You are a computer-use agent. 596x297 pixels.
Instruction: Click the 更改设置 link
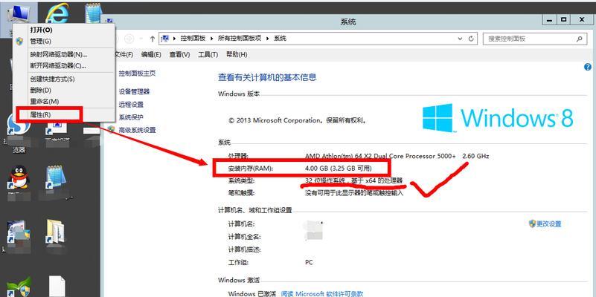(x=549, y=223)
